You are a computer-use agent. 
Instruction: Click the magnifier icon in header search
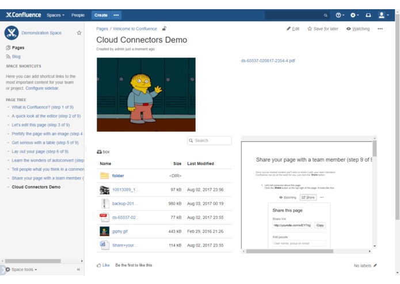click(326, 16)
